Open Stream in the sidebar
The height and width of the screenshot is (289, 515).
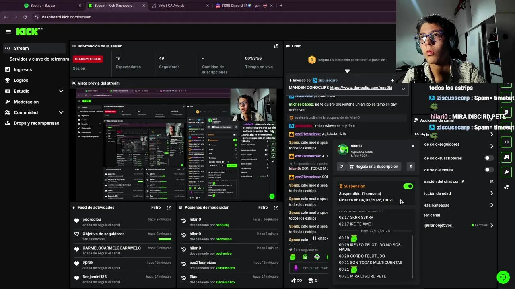coord(34,48)
